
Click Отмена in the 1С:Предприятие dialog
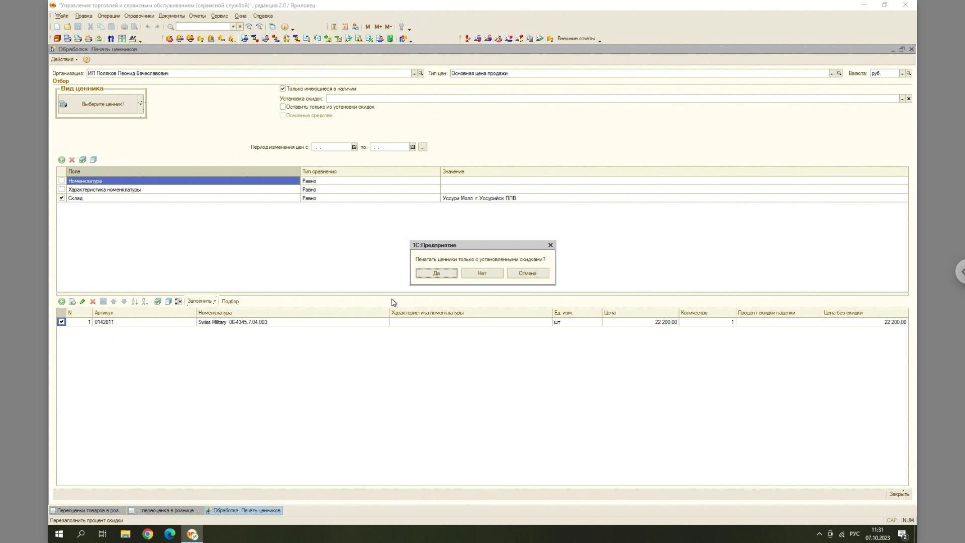pos(527,274)
